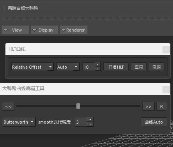
Task: Increase smooth迭代强度 with up arrow
Action: 90,120
